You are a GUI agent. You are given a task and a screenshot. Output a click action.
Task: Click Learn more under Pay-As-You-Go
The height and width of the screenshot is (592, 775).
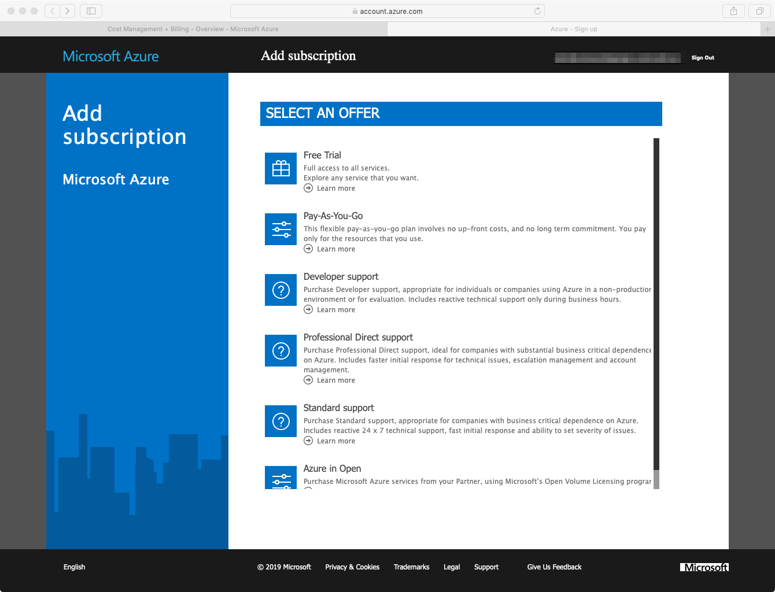click(336, 249)
